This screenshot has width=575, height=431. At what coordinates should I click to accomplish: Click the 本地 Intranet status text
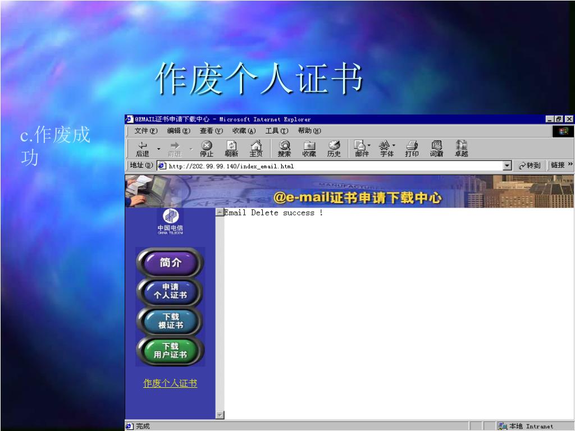pos(531,426)
